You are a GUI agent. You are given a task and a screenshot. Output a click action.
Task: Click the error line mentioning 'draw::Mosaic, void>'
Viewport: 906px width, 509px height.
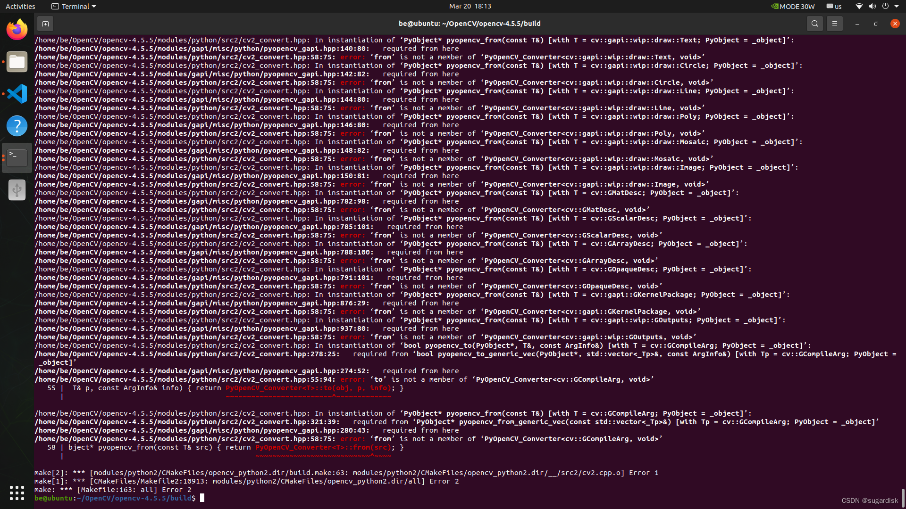[374, 159]
